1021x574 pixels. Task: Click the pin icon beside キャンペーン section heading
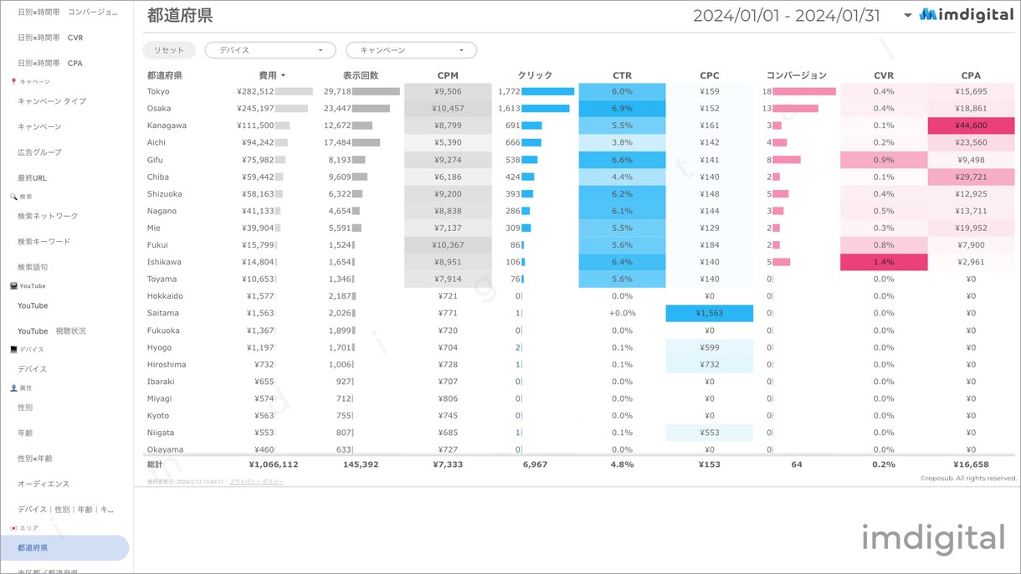[x=13, y=82]
